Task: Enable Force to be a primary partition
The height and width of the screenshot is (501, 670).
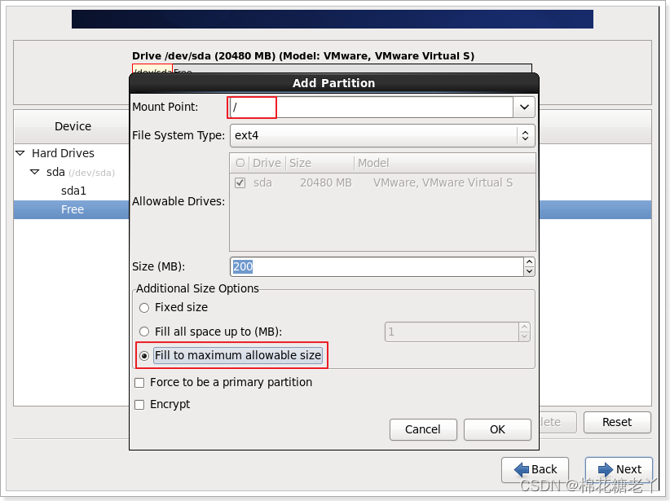Action: [x=139, y=382]
